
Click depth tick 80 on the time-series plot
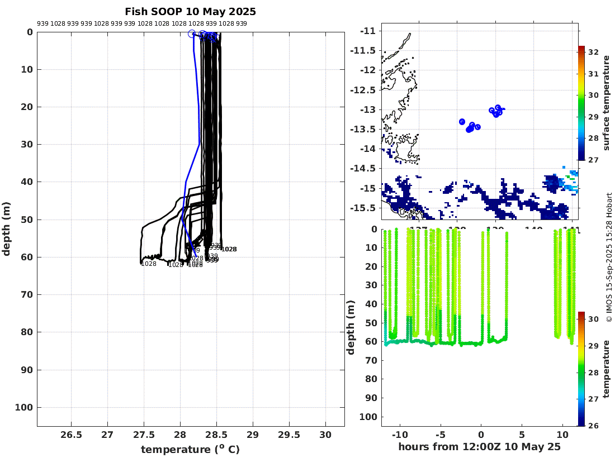click(x=371, y=379)
